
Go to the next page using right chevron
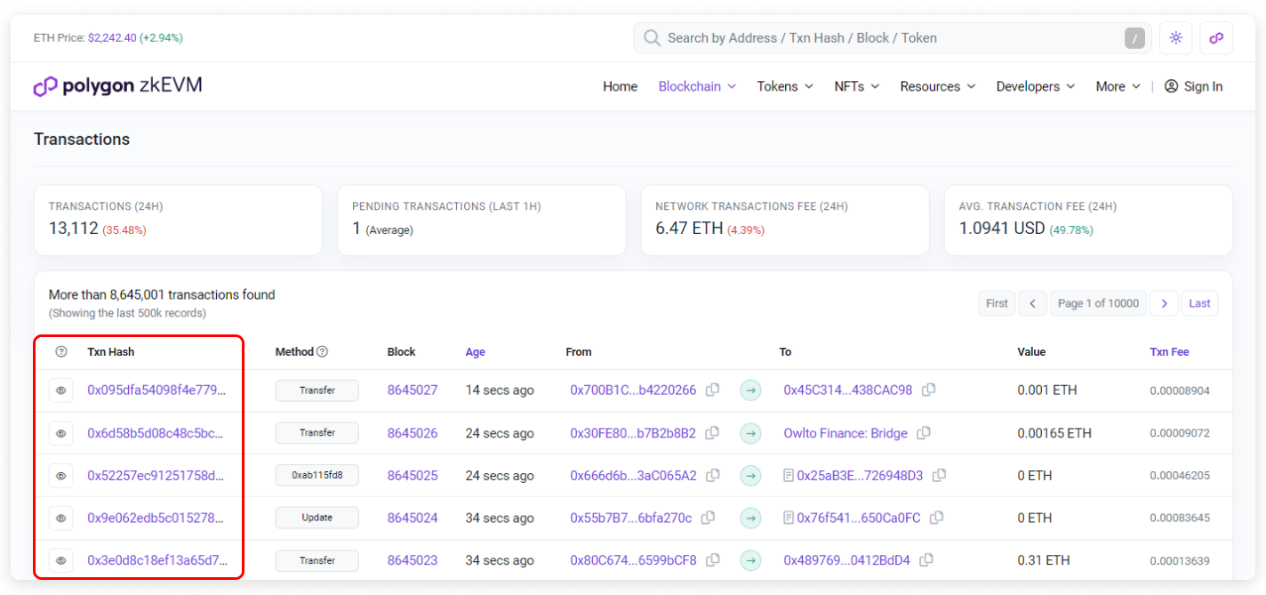pyautogui.click(x=1164, y=303)
